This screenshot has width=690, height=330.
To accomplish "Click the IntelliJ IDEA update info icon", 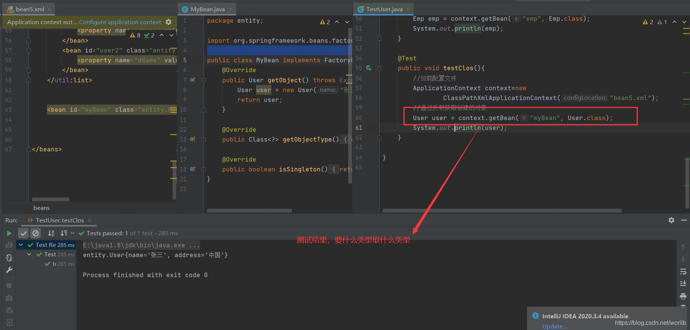I will point(536,316).
